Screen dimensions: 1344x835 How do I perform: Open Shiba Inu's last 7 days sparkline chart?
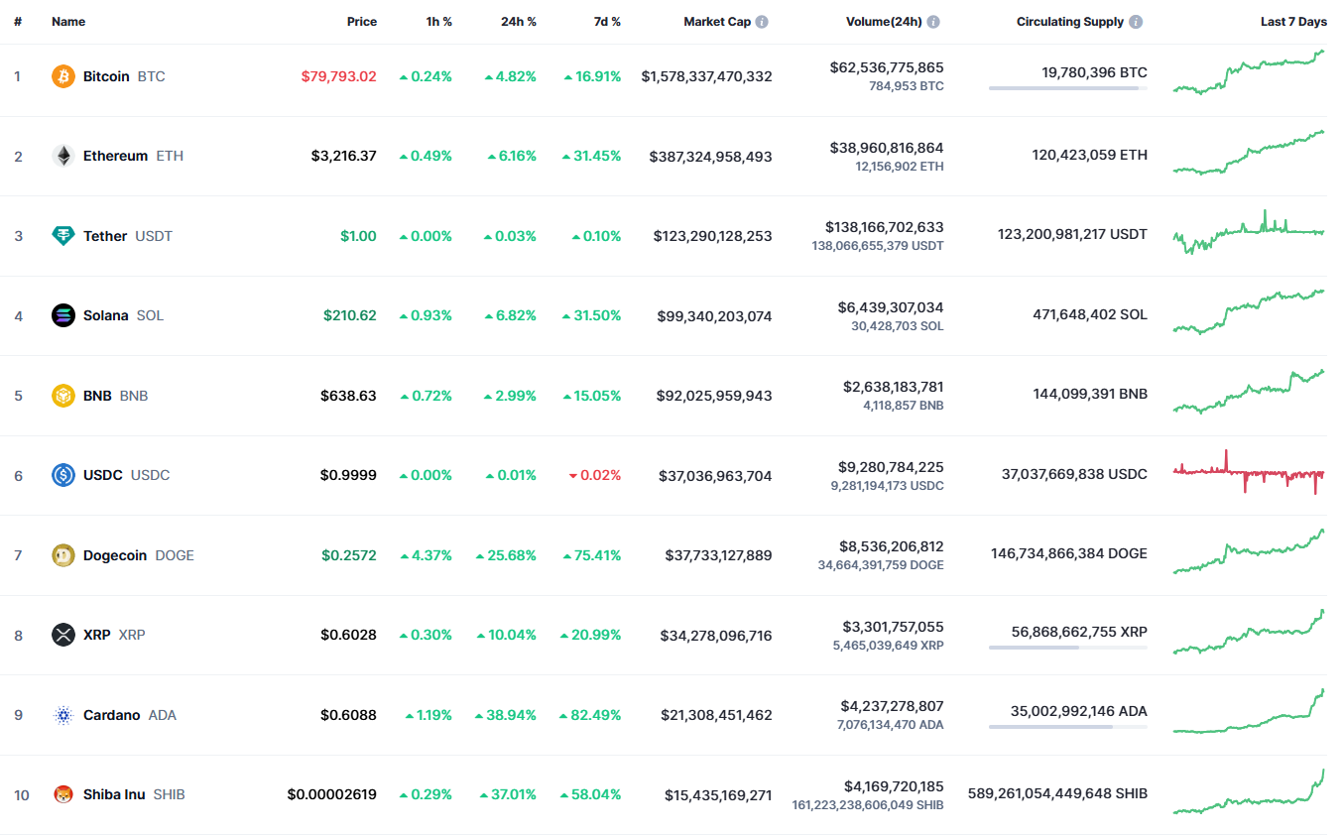[1249, 791]
